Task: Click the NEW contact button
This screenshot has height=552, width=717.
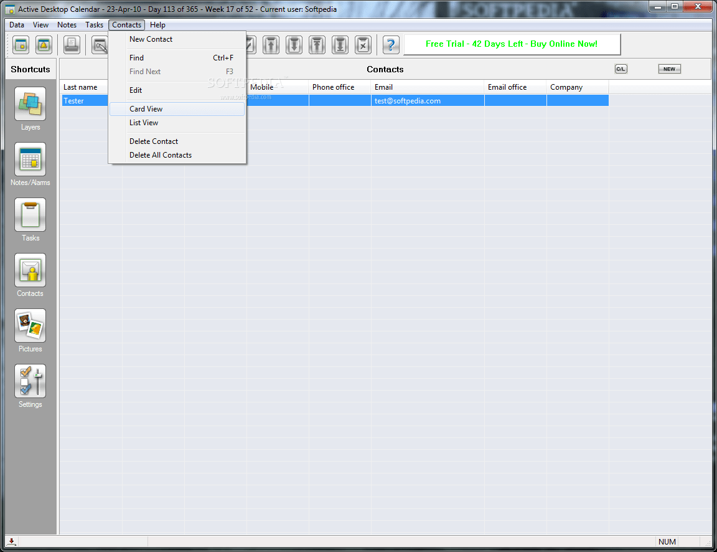Action: pyautogui.click(x=669, y=69)
